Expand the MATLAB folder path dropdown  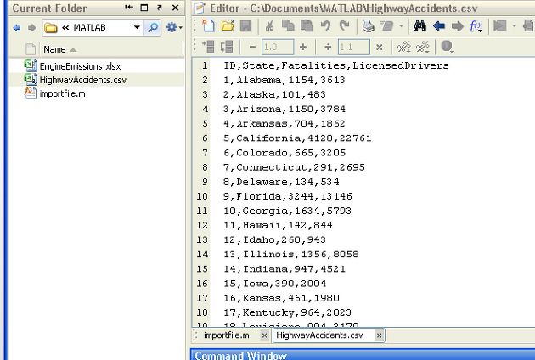(x=137, y=27)
